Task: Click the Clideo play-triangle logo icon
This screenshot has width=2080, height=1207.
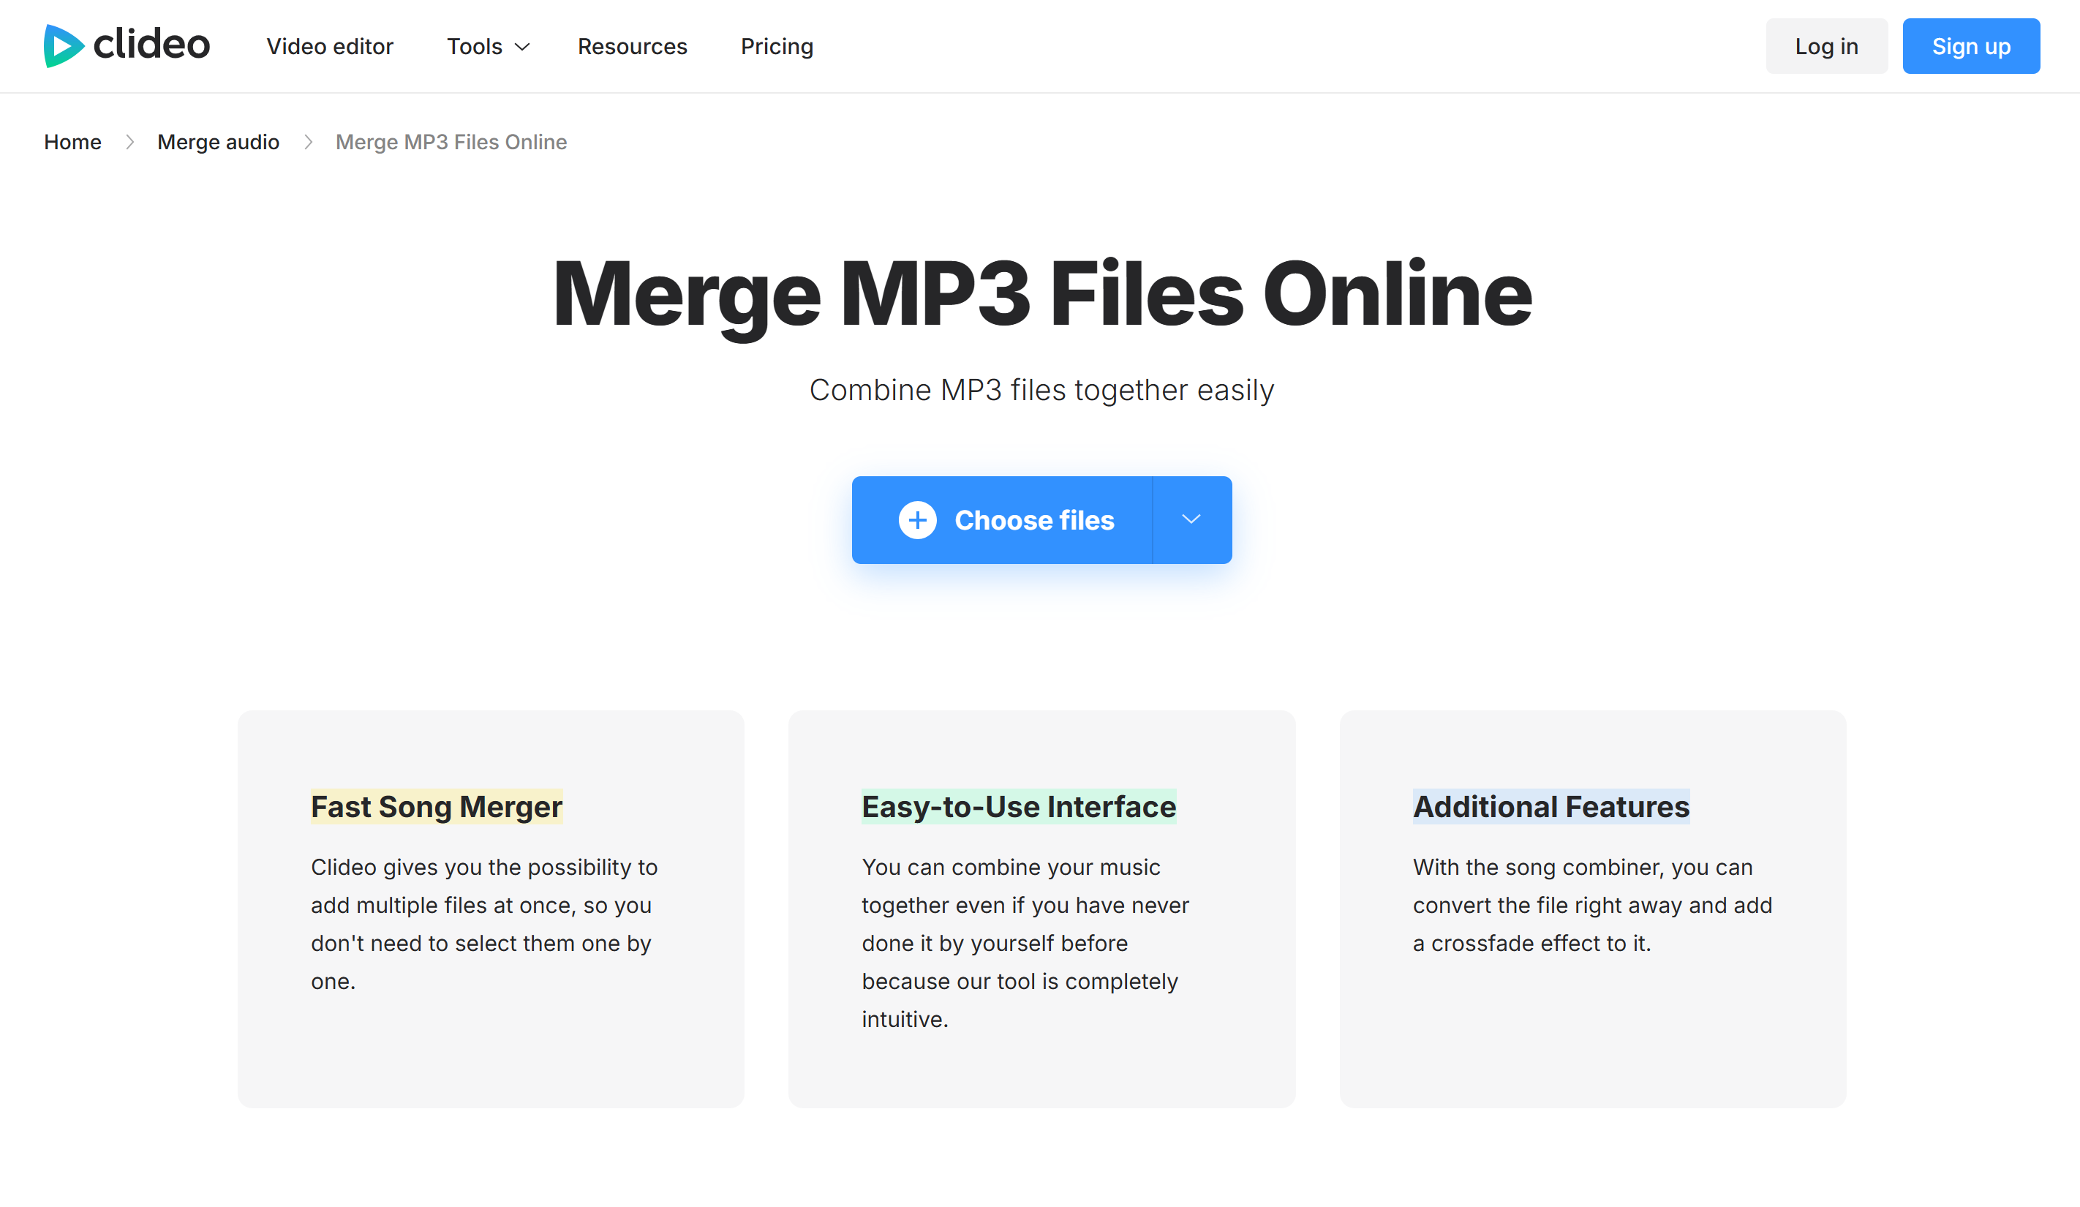Action: (x=64, y=45)
